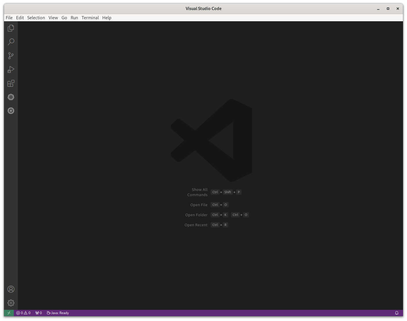Click the Java: Ready status item
The image size is (407, 321).
[58, 313]
